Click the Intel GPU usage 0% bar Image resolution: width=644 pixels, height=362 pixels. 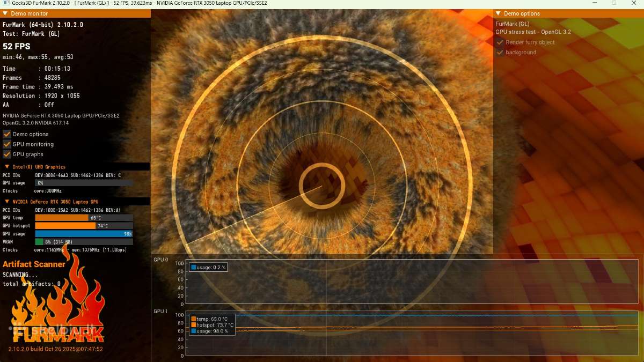pyautogui.click(x=84, y=183)
